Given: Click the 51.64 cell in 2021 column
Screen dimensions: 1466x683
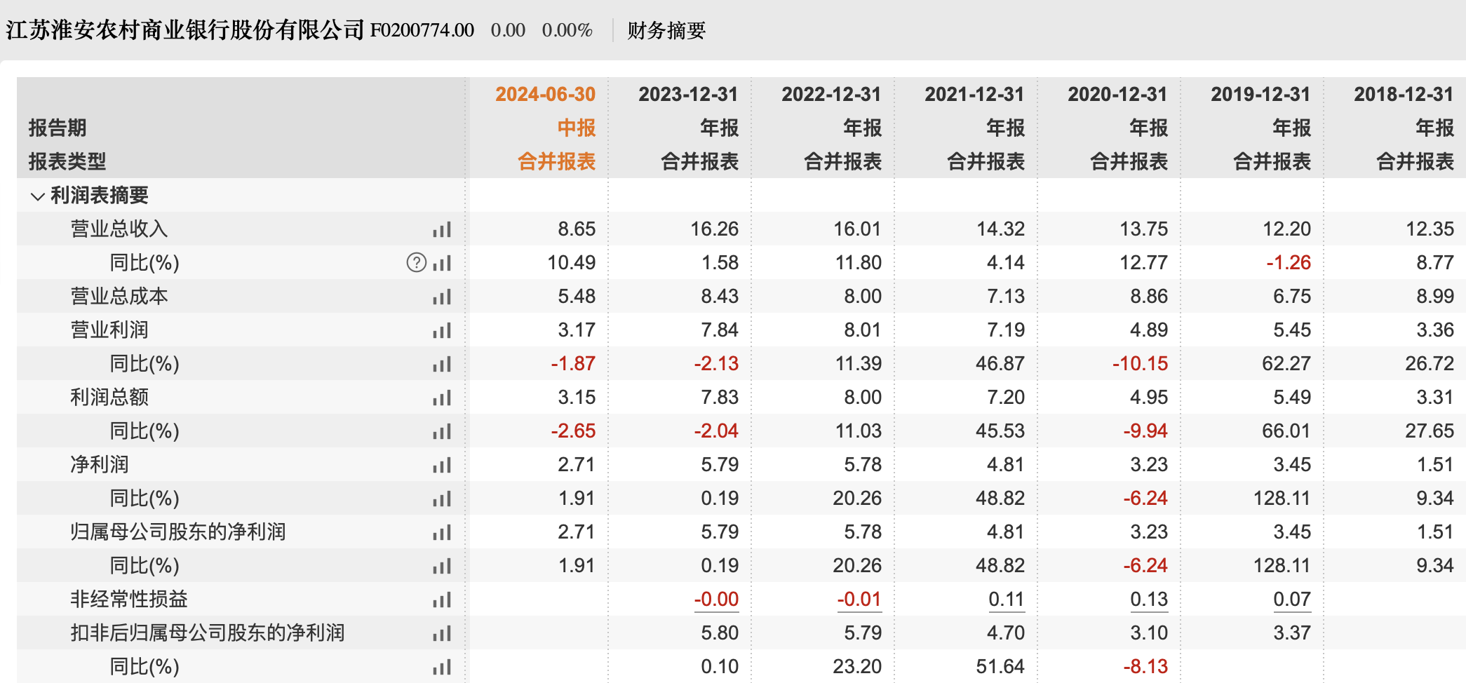Looking at the screenshot, I should coord(1000,667).
